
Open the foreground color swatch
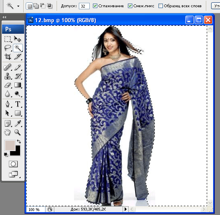[10, 145]
